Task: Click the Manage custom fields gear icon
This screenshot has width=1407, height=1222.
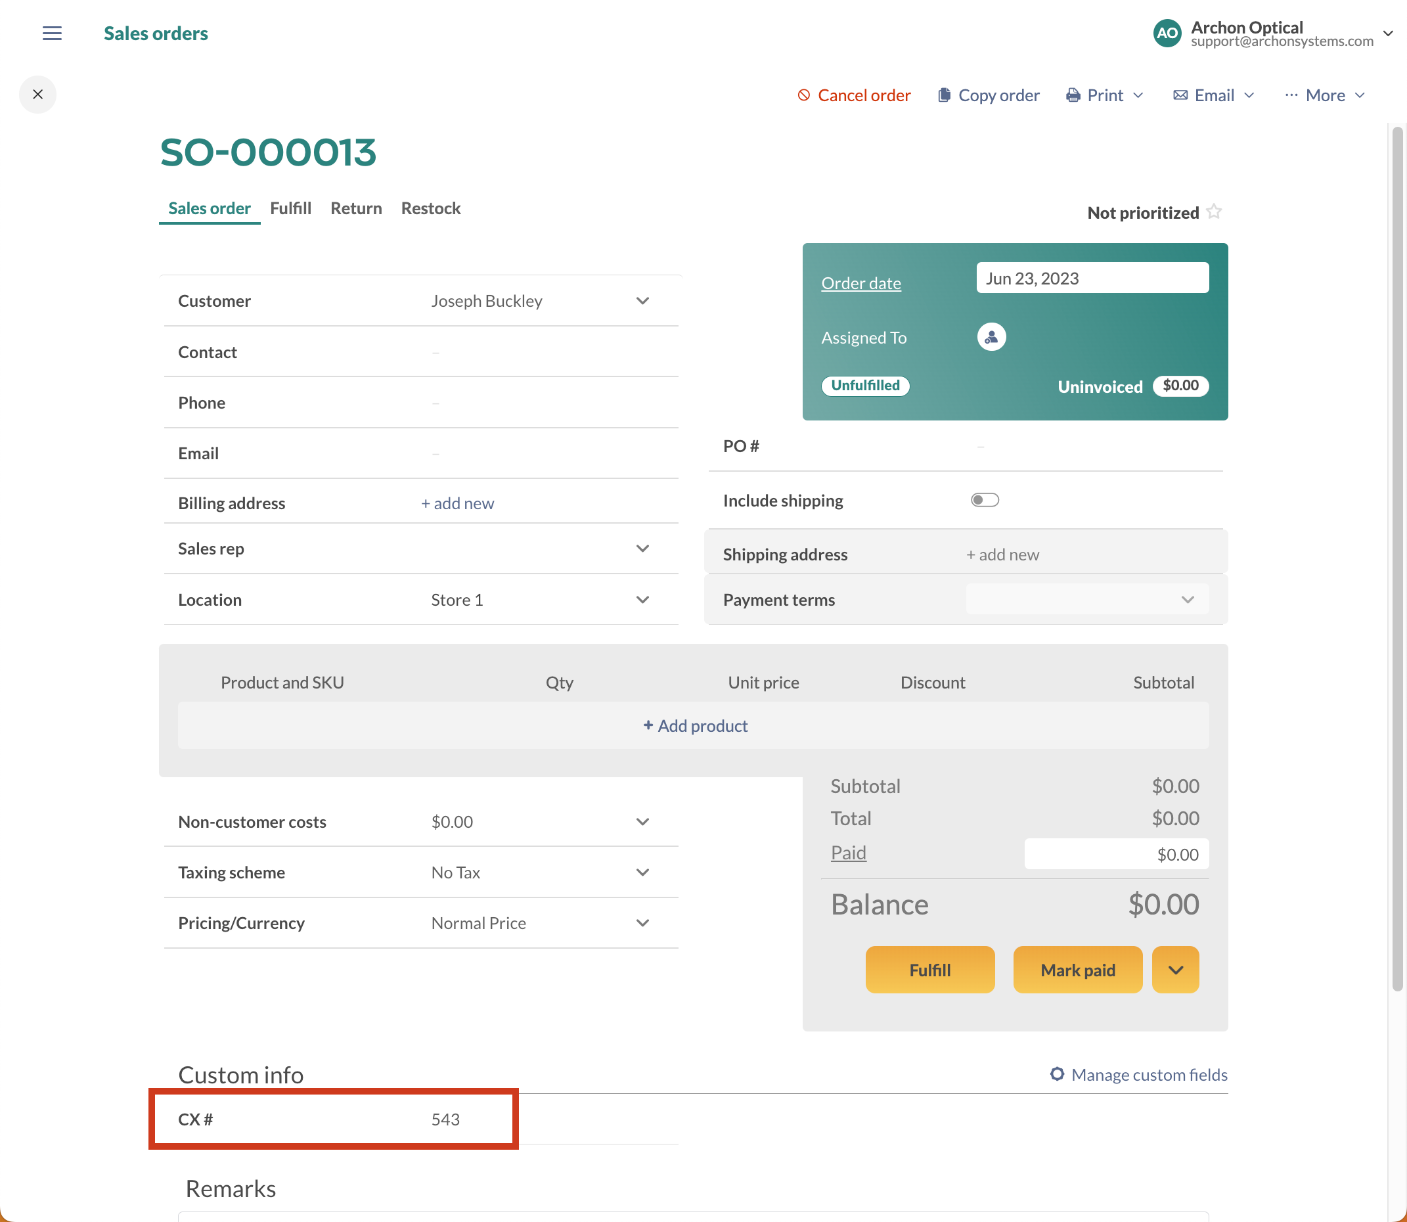Action: tap(1057, 1074)
